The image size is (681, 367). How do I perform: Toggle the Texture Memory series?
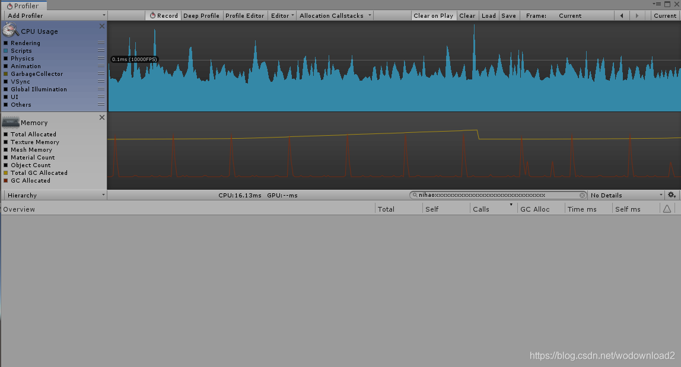(6, 142)
